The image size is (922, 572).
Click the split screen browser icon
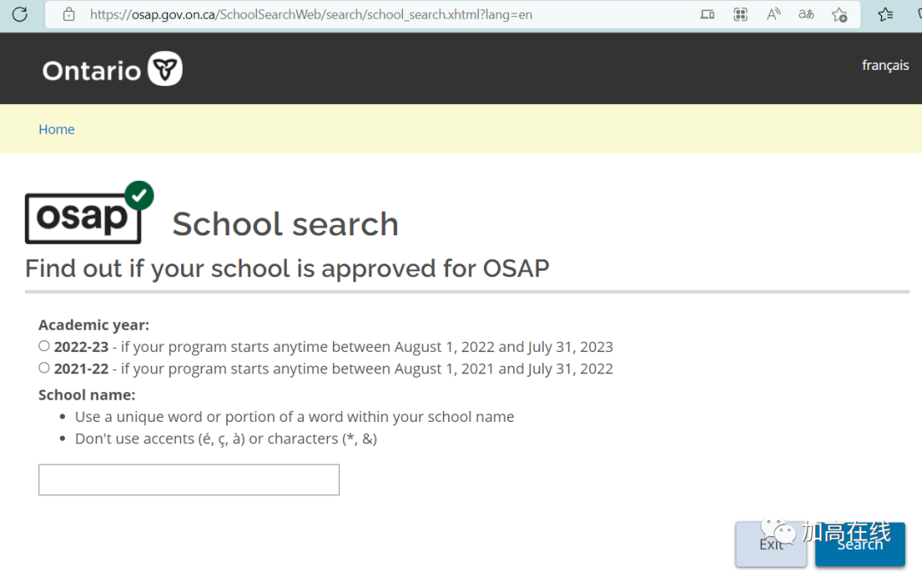707,14
